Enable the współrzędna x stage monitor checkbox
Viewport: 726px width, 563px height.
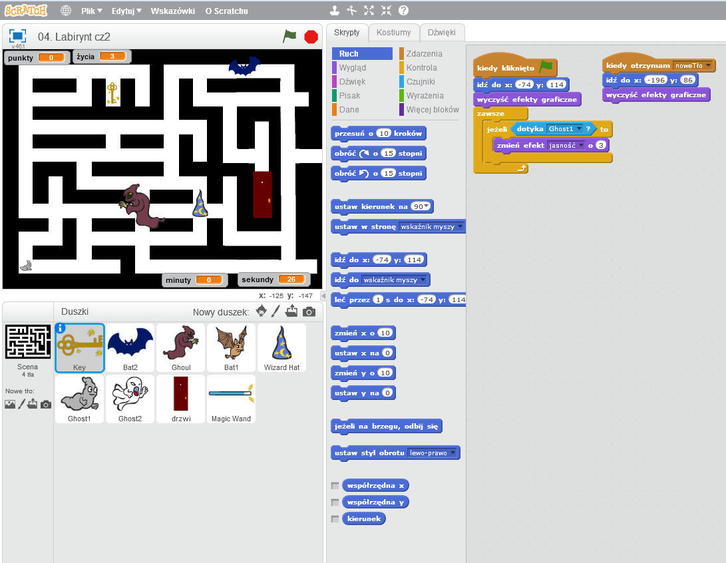coord(335,485)
